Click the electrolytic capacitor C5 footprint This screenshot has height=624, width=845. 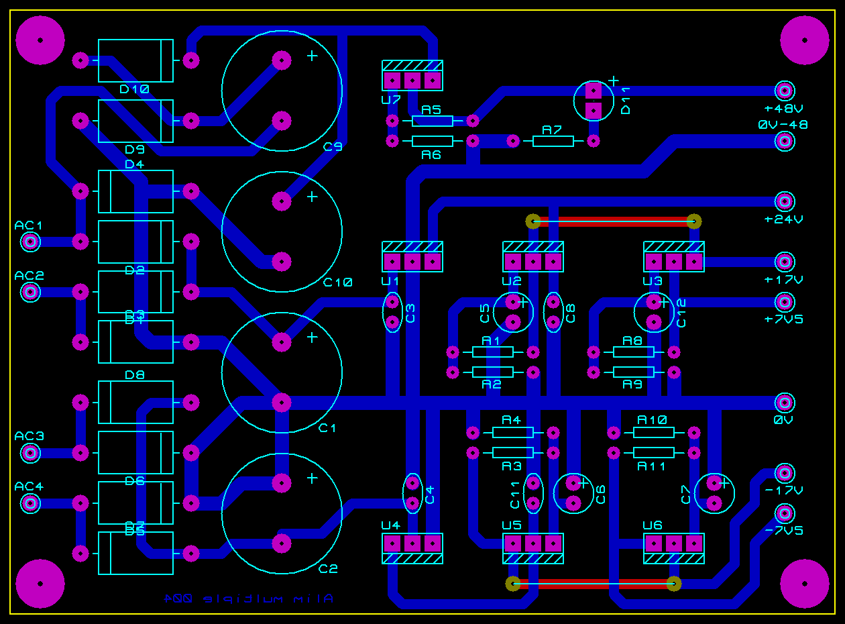tap(513, 312)
